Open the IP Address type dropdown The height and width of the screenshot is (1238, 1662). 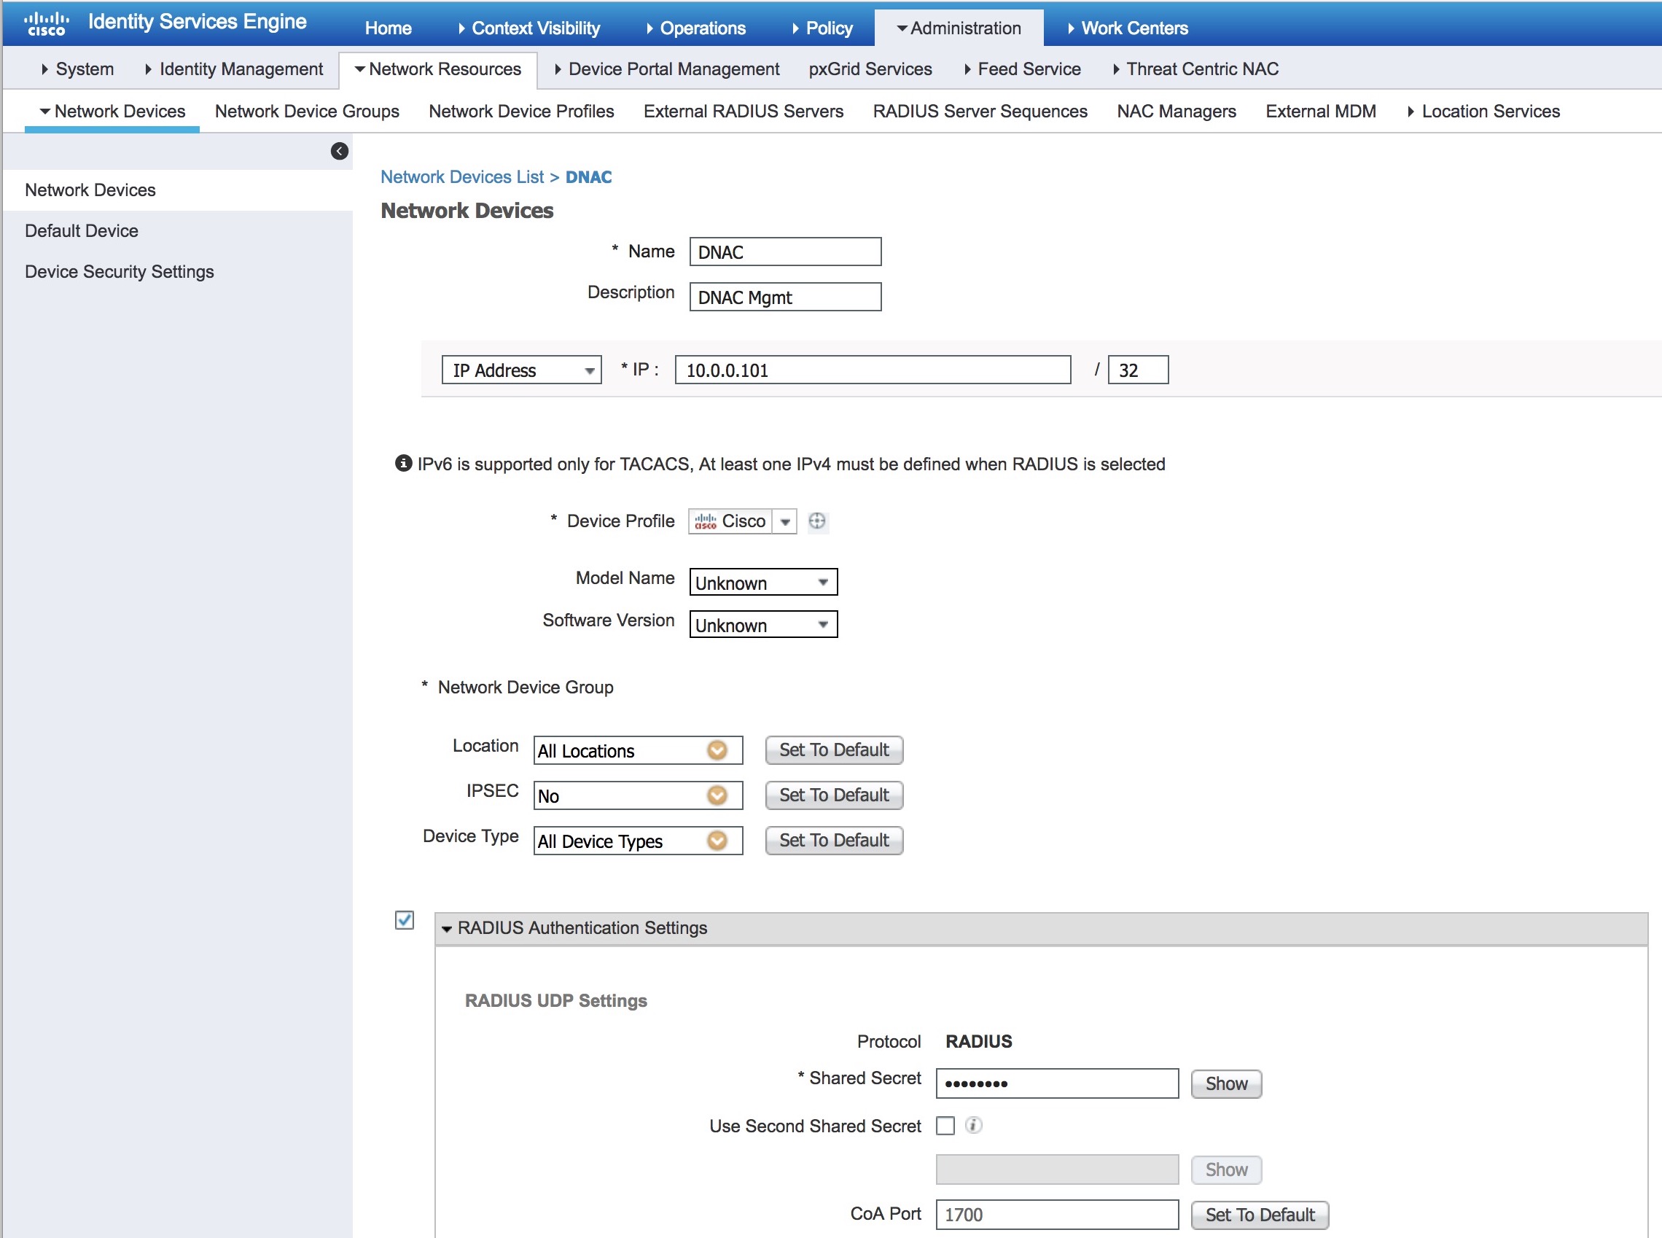[521, 370]
